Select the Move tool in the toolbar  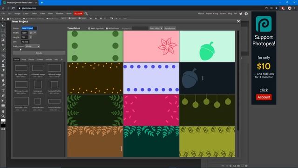(x=3, y=25)
